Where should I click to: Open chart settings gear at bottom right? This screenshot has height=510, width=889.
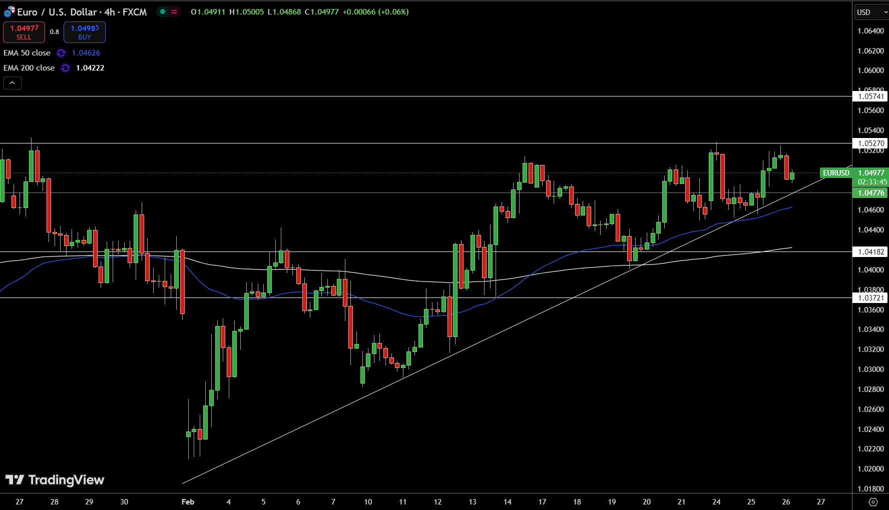tap(873, 502)
